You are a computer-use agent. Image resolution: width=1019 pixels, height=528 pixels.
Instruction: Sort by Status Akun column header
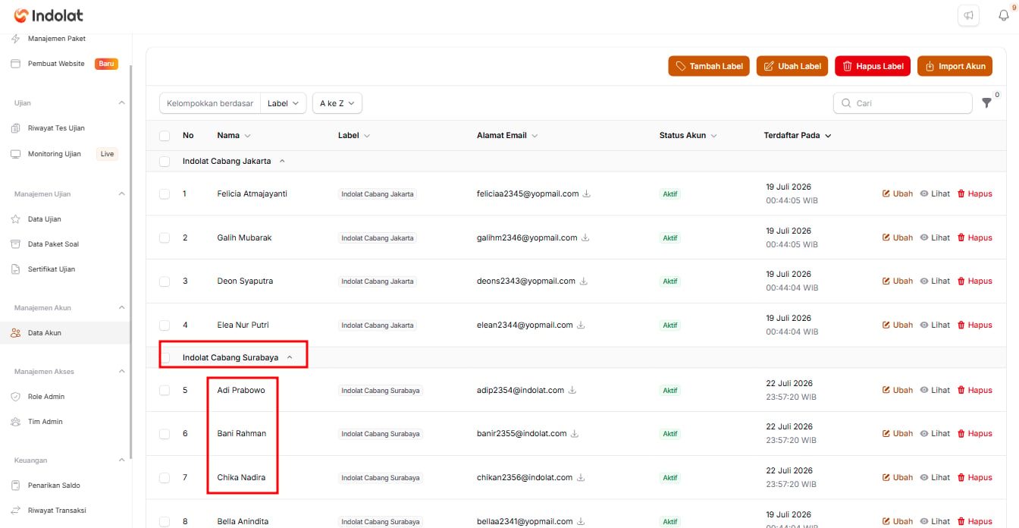tap(688, 136)
